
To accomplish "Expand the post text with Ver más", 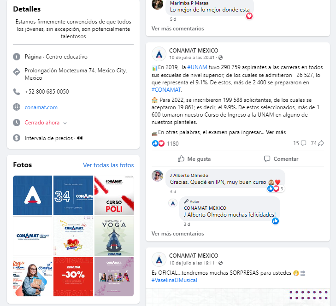I will pos(276,132).
